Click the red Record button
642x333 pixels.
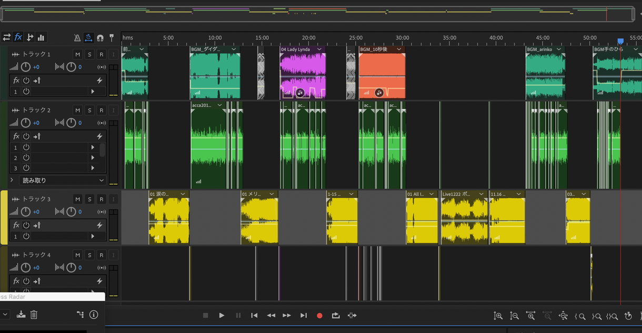point(319,316)
